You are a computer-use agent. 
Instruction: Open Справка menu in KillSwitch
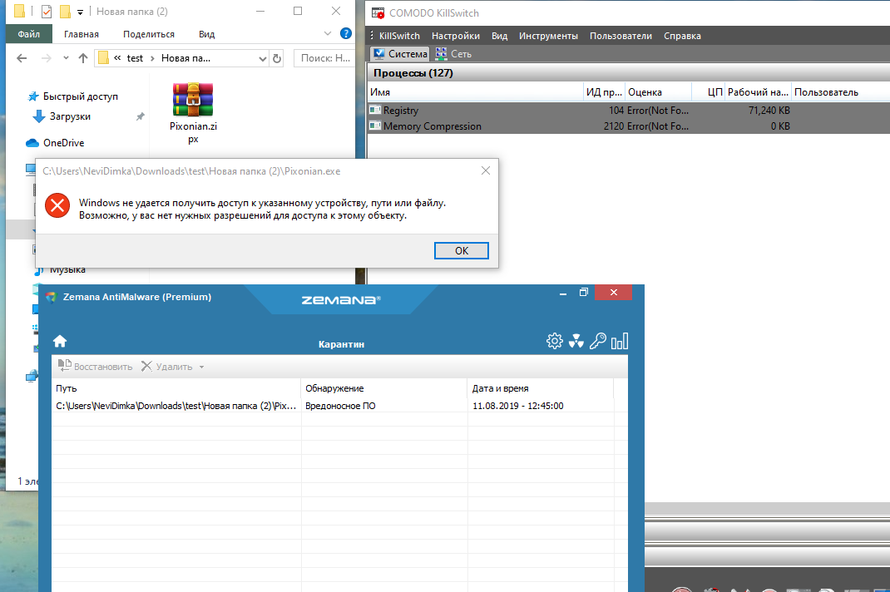682,36
